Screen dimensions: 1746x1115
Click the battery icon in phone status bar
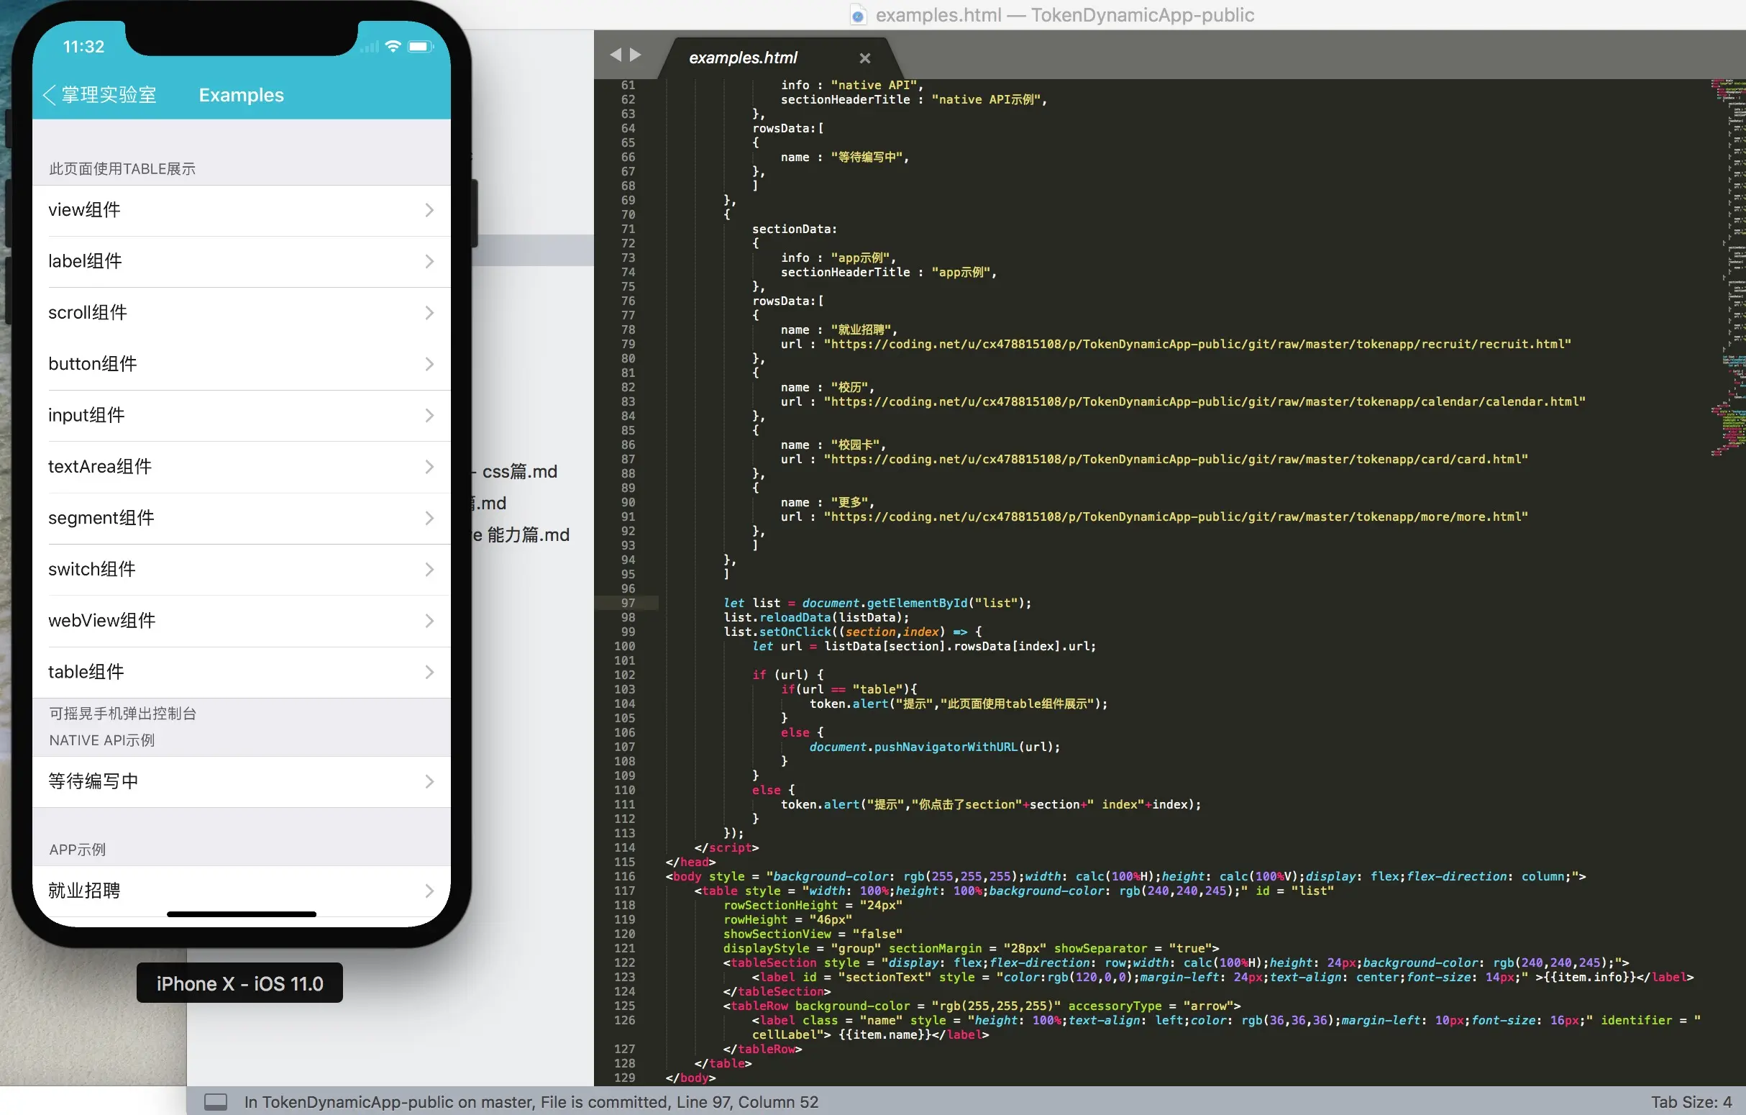420,47
